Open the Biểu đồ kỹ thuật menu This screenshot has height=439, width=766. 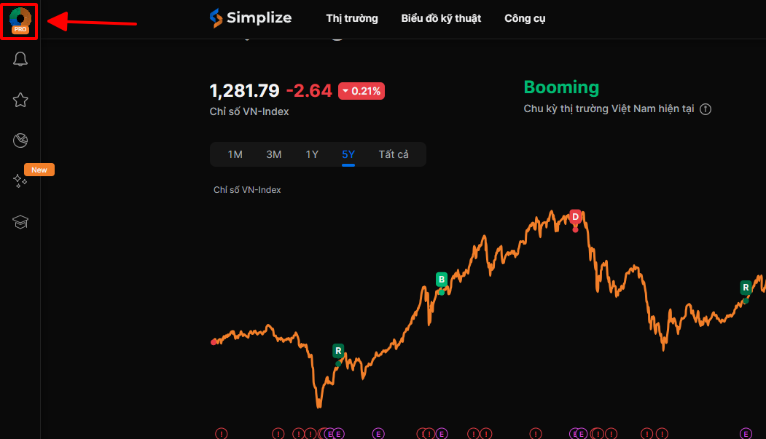(441, 18)
